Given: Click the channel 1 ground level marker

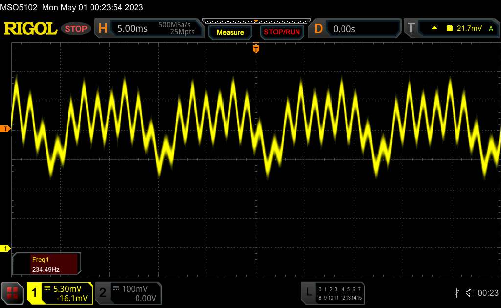Looking at the screenshot, I should point(5,248).
